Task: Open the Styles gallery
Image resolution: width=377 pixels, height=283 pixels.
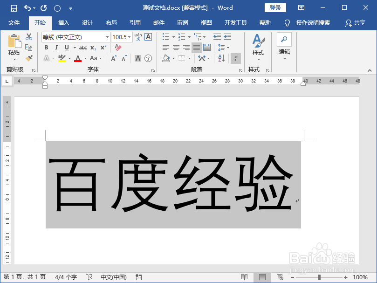Action: coord(258,47)
